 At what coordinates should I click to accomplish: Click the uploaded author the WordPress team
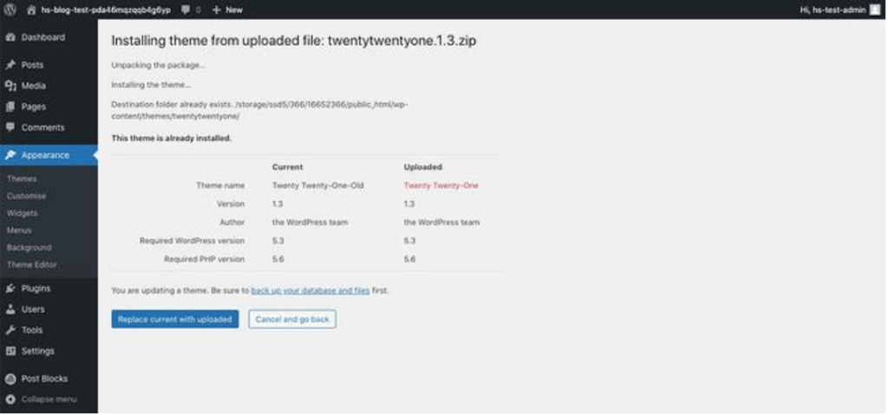[441, 223]
